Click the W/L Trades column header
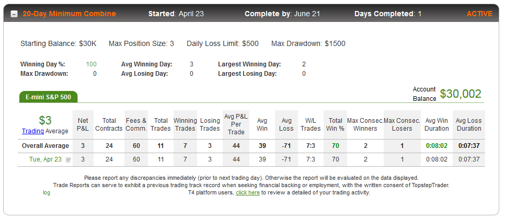The height and width of the screenshot is (219, 506). 310,124
